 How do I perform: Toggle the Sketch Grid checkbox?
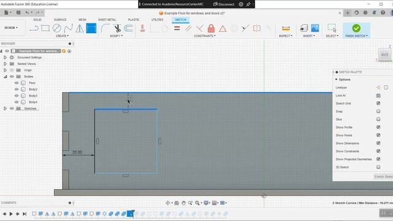click(x=378, y=103)
